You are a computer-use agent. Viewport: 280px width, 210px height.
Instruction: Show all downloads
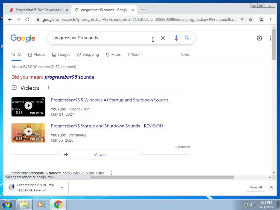[256, 187]
